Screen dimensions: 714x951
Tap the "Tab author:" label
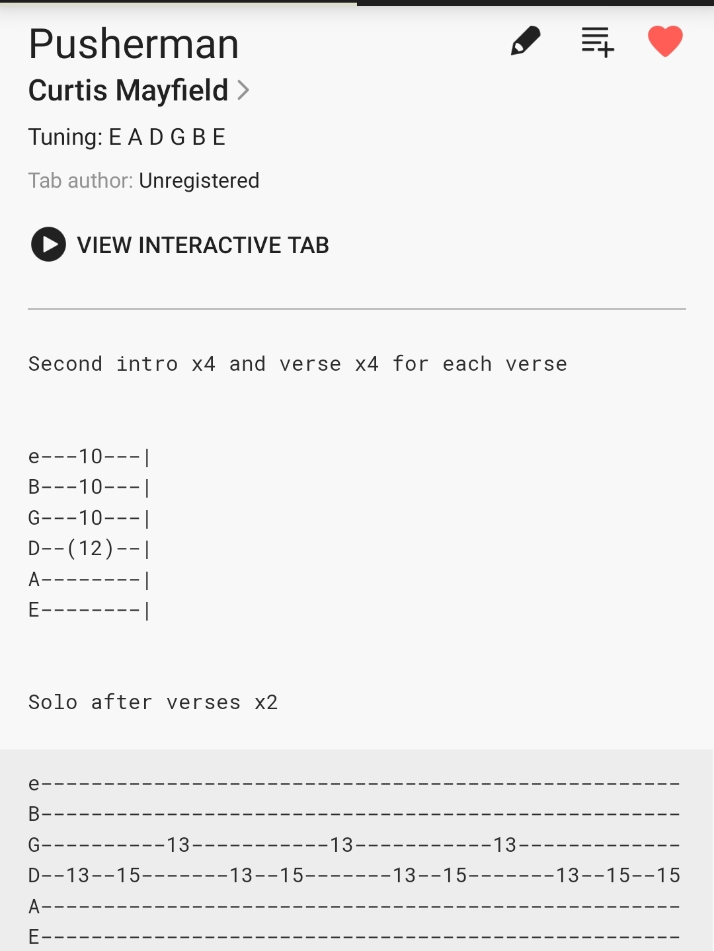pos(81,180)
